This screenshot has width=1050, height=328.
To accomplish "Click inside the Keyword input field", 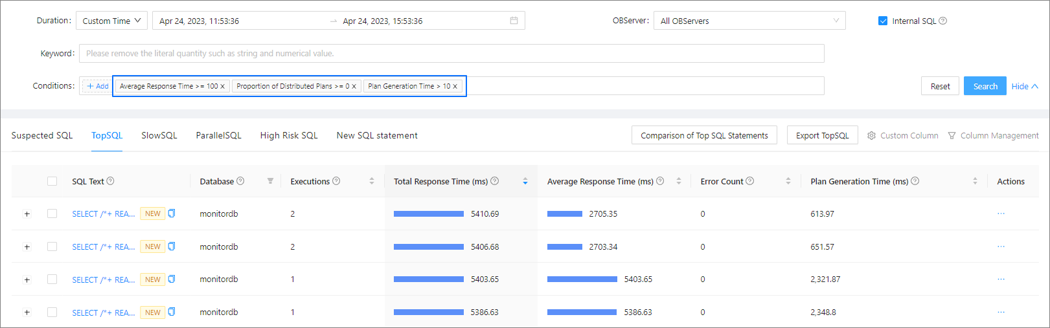I will coord(451,53).
